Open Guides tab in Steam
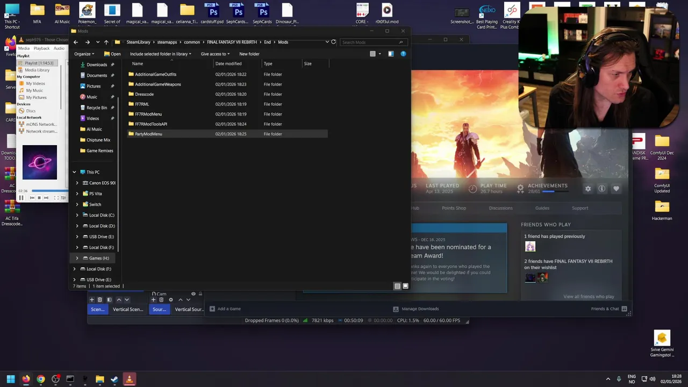The image size is (688, 387). tap(542, 208)
